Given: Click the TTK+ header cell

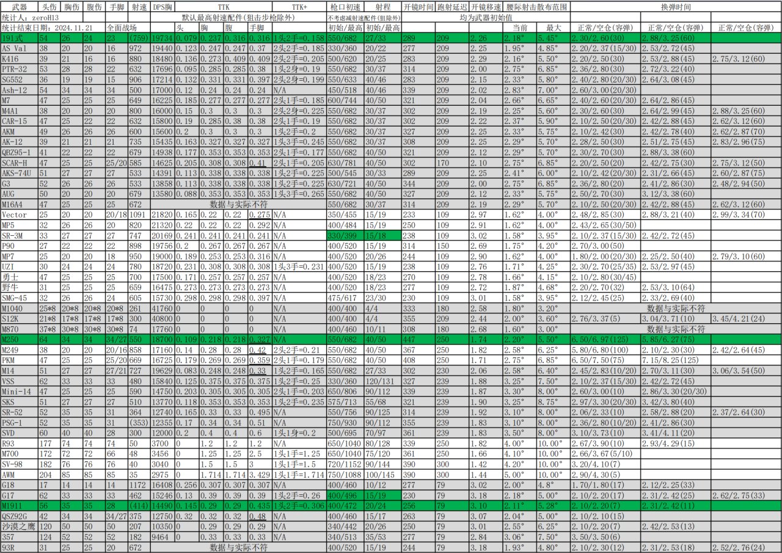Looking at the screenshot, I should tap(299, 7).
